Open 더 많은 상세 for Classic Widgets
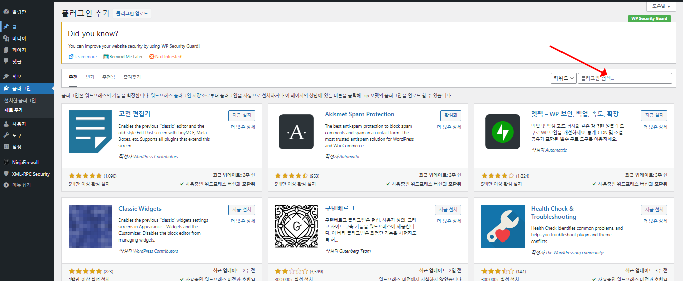The image size is (683, 281). click(x=243, y=221)
